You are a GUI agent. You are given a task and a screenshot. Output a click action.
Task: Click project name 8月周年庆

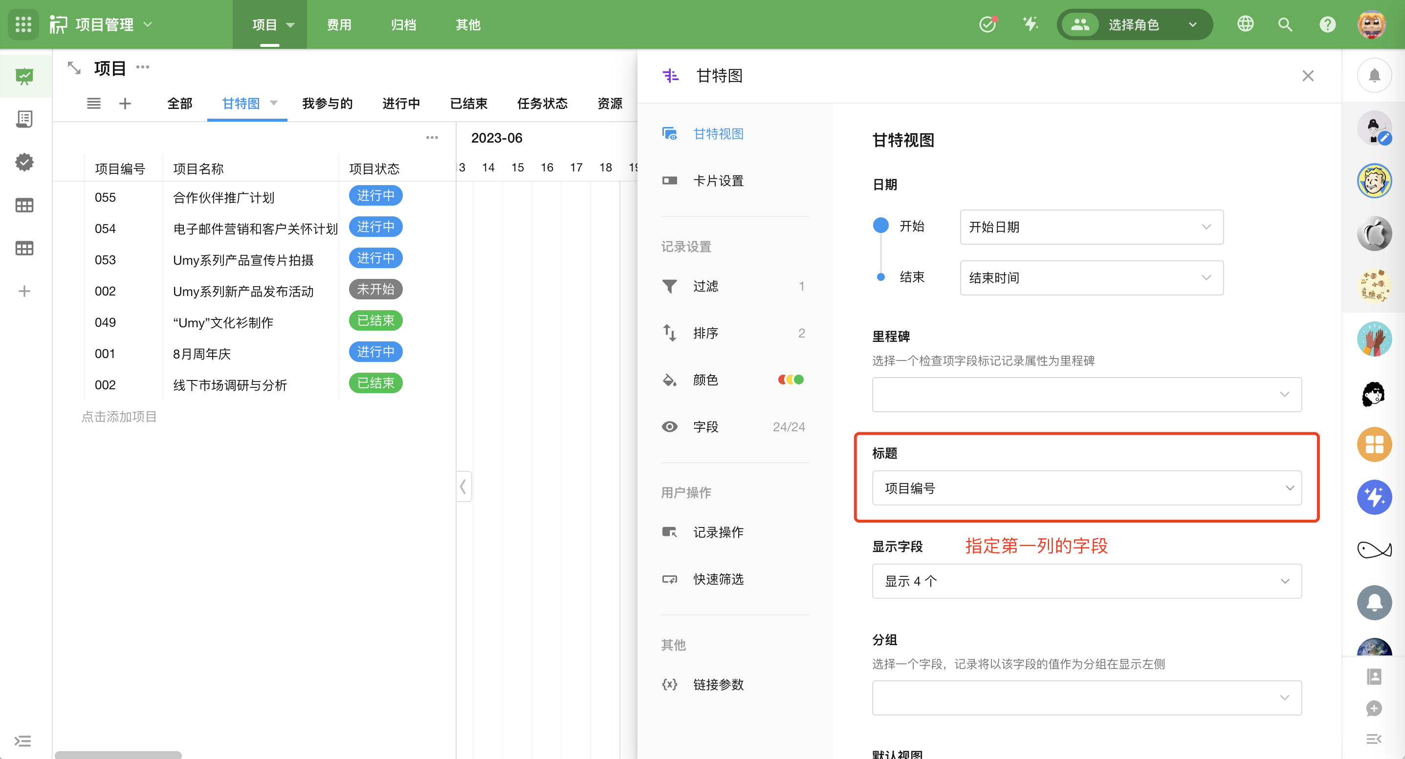click(x=202, y=354)
